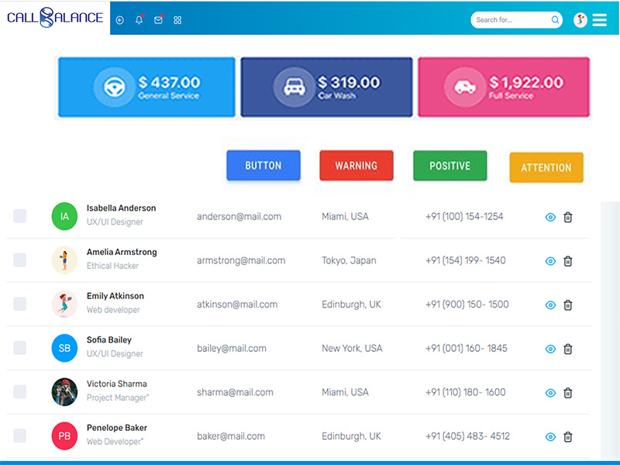Type in the 'Search for...' field
620x465 pixels.
click(511, 20)
